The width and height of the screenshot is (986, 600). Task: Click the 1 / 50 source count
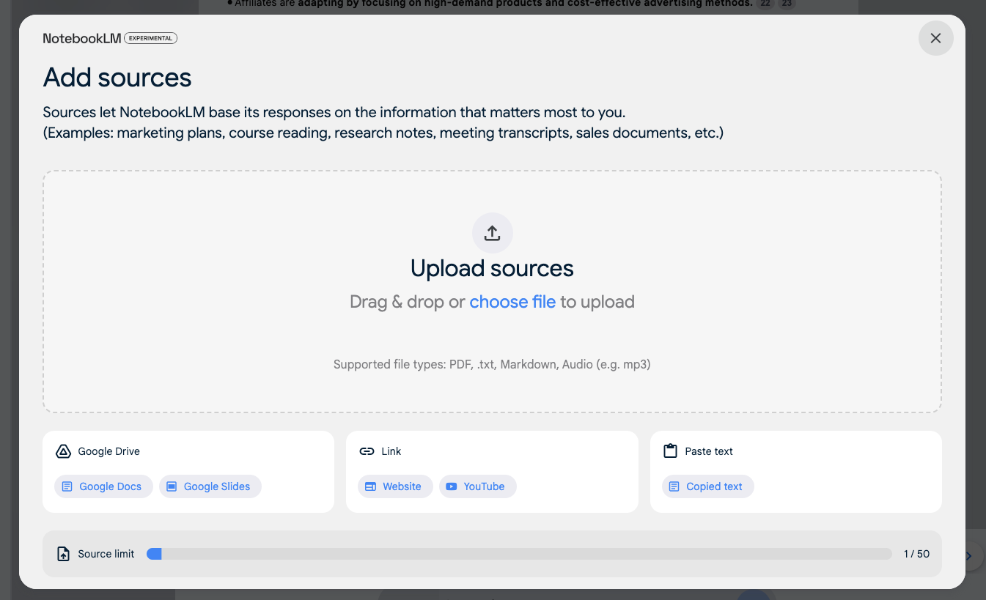click(x=916, y=554)
